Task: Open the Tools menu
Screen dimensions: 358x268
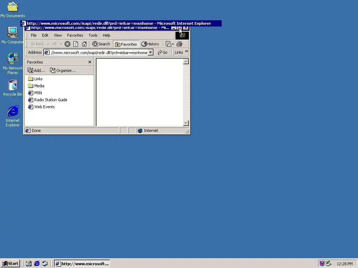Action: (93, 35)
